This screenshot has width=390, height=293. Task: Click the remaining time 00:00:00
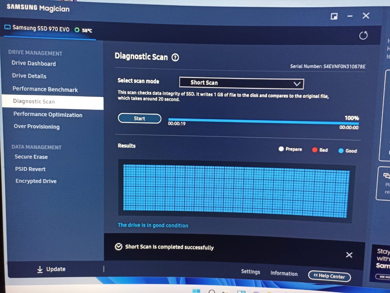click(x=349, y=128)
